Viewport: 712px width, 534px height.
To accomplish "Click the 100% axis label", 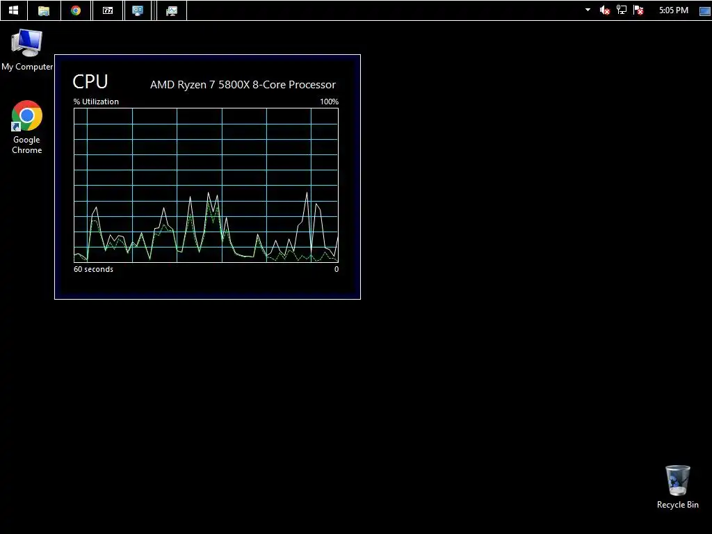I will point(329,102).
